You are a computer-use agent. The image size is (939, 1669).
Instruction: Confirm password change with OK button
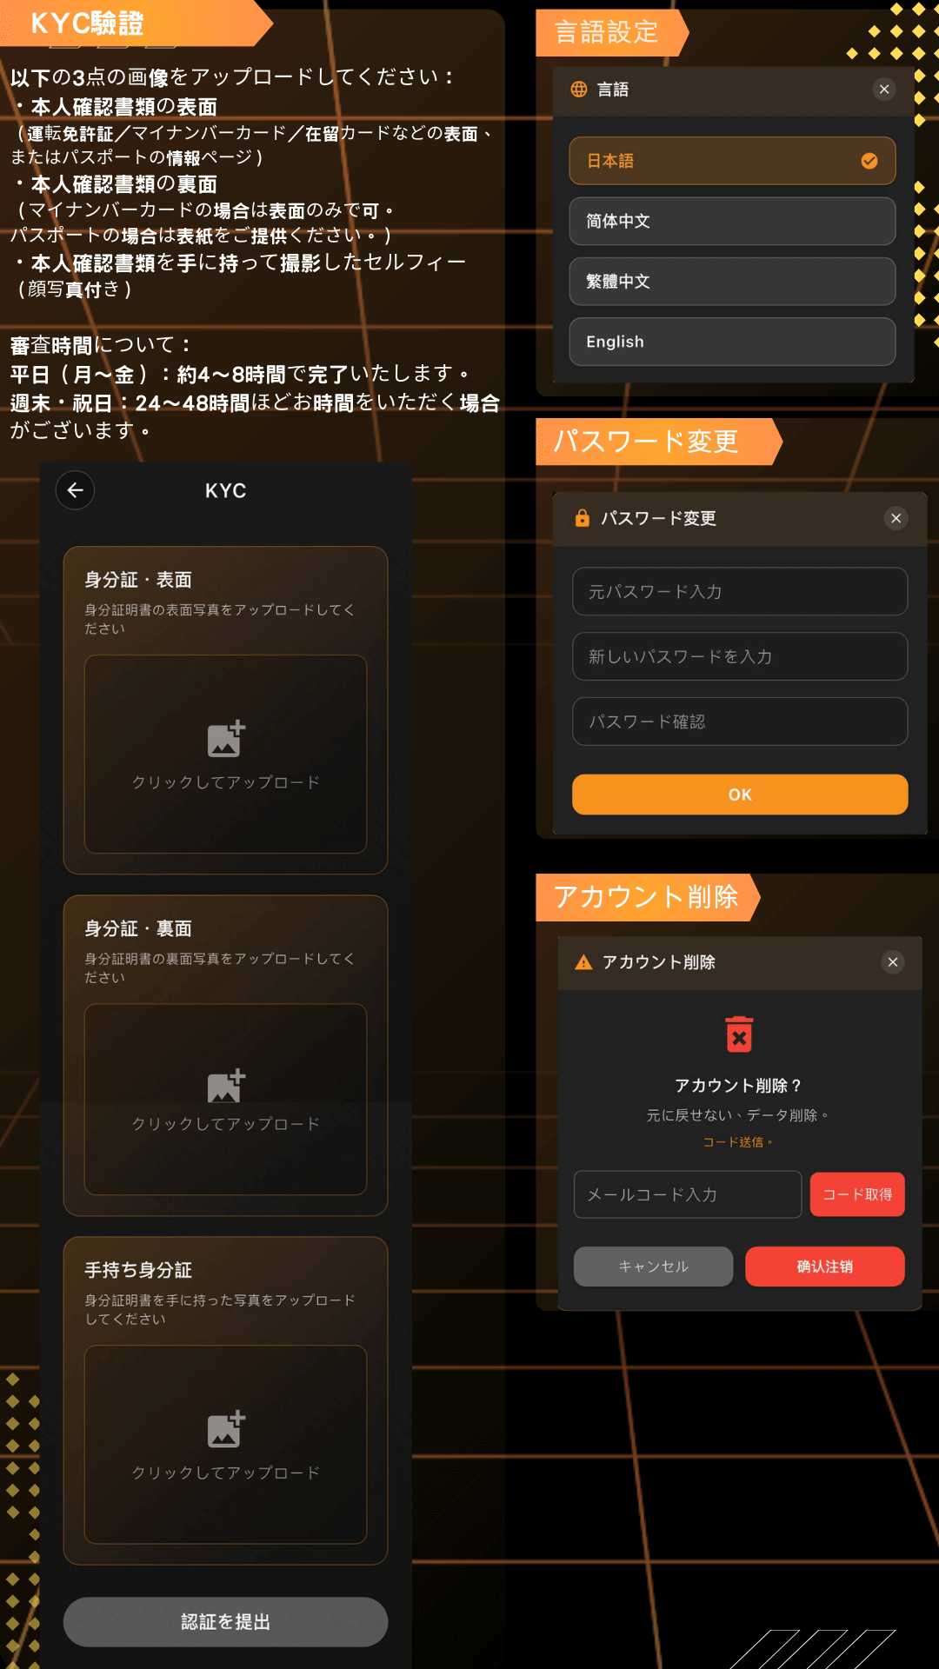[740, 795]
